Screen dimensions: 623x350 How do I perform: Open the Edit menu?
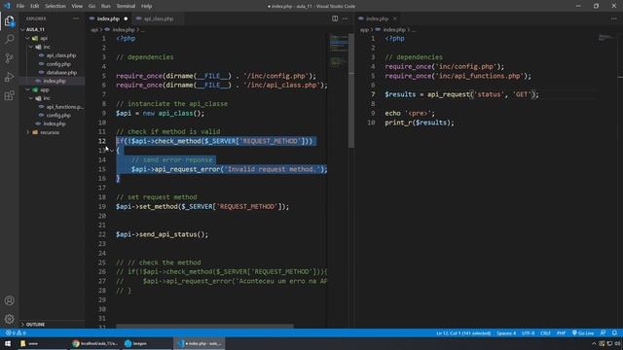pos(35,6)
